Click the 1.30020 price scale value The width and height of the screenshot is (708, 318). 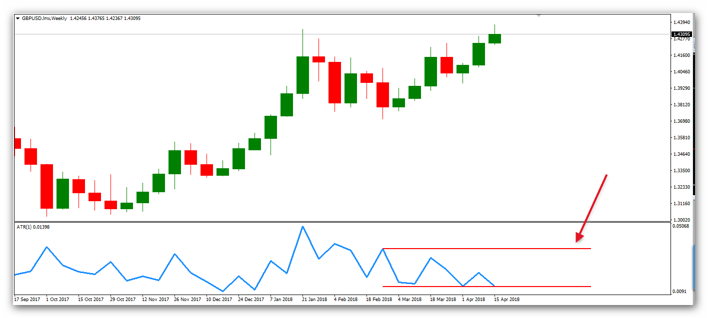pyautogui.click(x=682, y=220)
